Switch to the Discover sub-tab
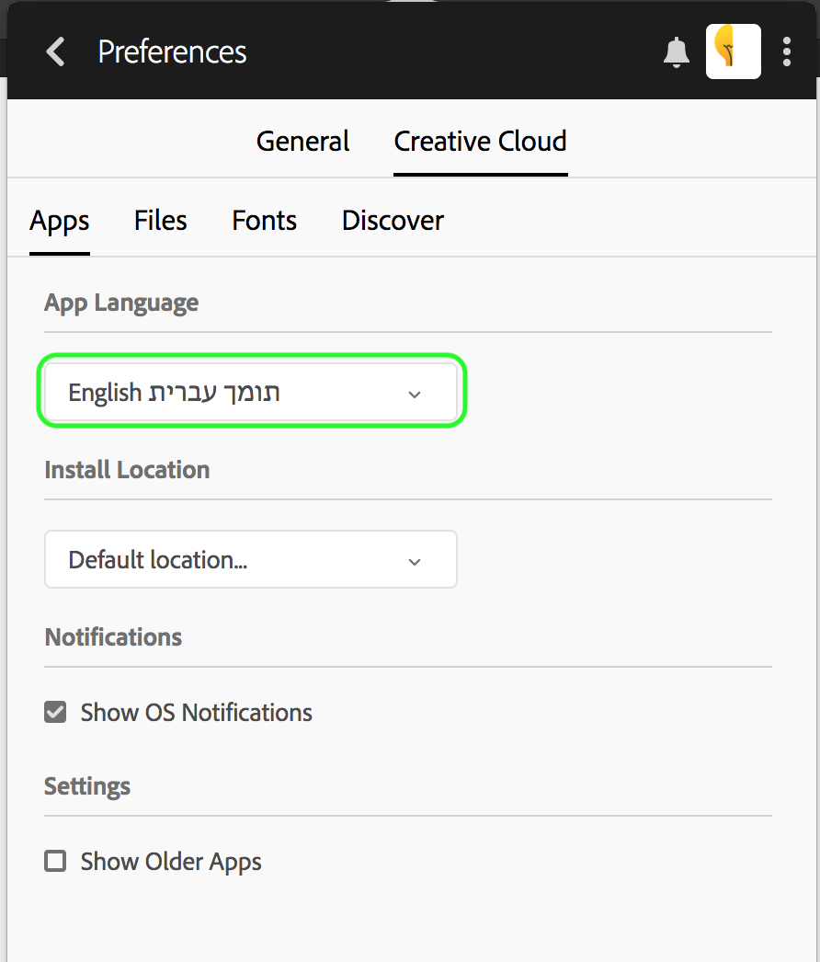Screen dimensions: 820x962 pos(393,221)
